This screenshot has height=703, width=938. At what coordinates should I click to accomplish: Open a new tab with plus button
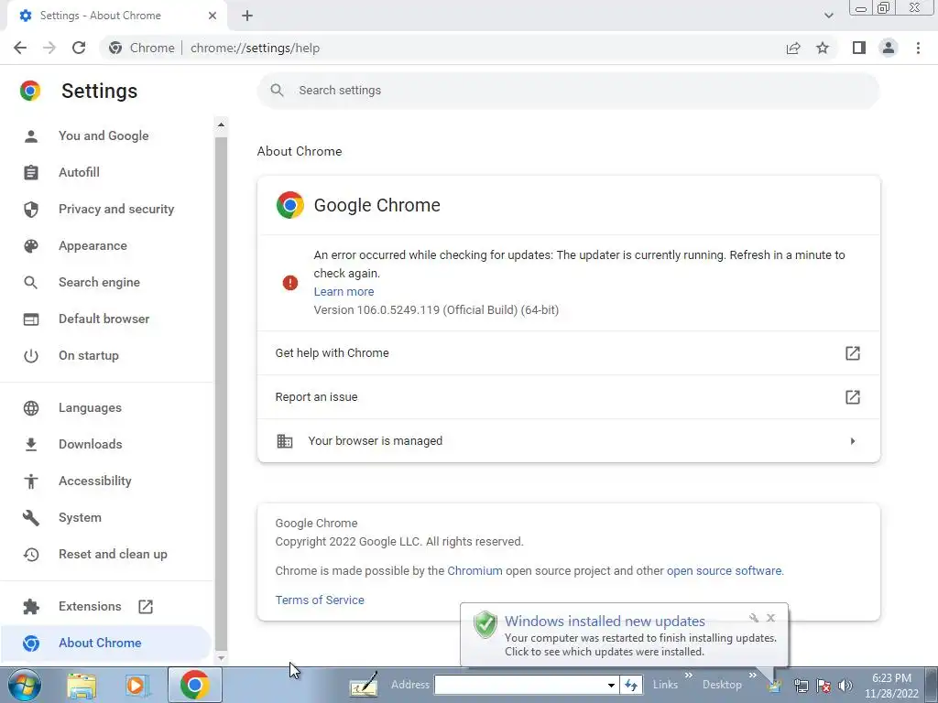tap(247, 16)
